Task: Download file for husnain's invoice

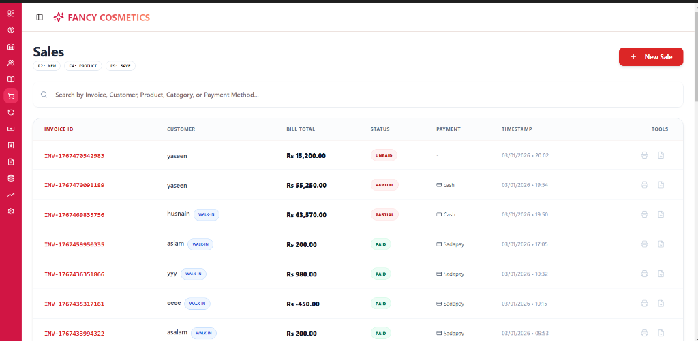Action: click(661, 214)
